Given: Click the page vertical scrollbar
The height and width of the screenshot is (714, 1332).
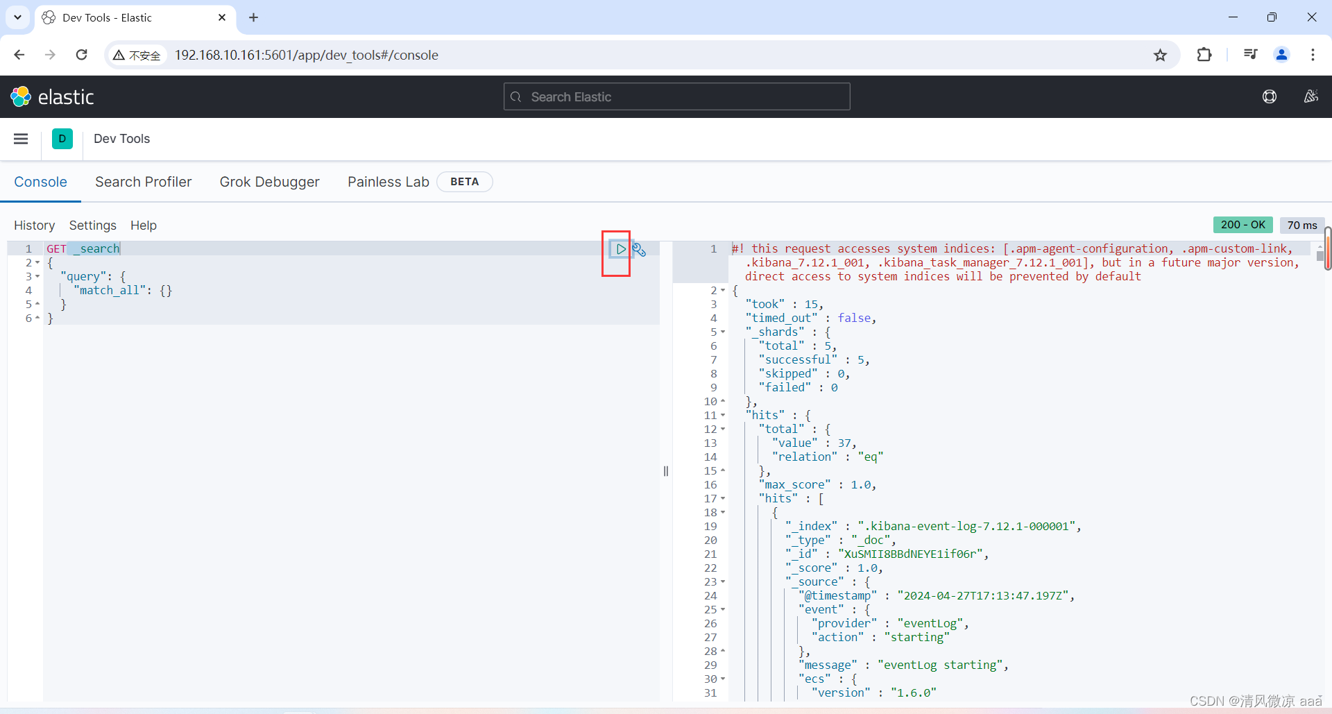Looking at the screenshot, I should 1328,248.
